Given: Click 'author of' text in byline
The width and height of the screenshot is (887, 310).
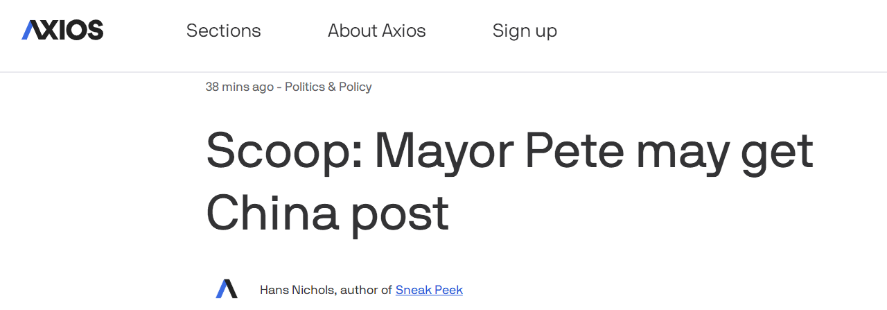Looking at the screenshot, I should [367, 290].
